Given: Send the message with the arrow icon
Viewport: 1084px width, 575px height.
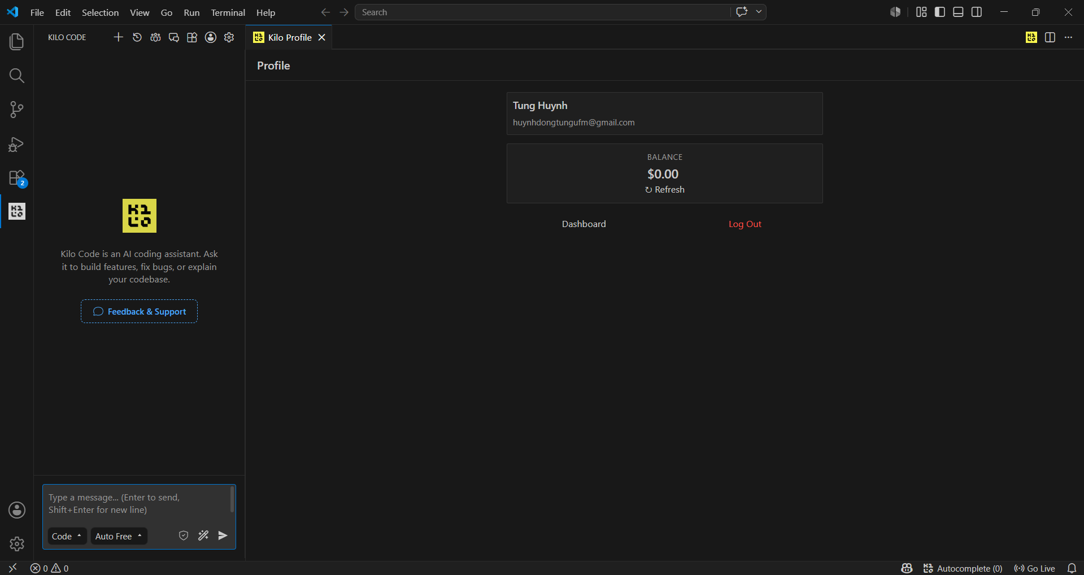Looking at the screenshot, I should tap(223, 535).
